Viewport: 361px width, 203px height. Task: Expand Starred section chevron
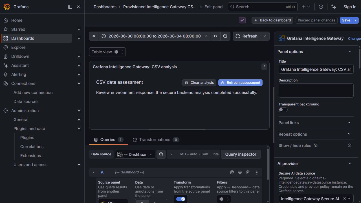79,29
